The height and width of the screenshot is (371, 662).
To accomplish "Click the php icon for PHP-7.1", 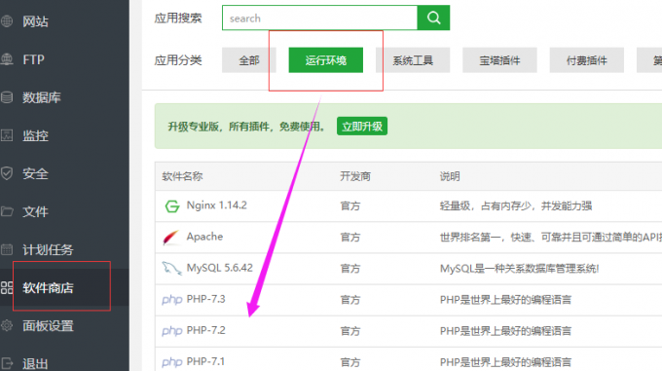I will [x=172, y=362].
